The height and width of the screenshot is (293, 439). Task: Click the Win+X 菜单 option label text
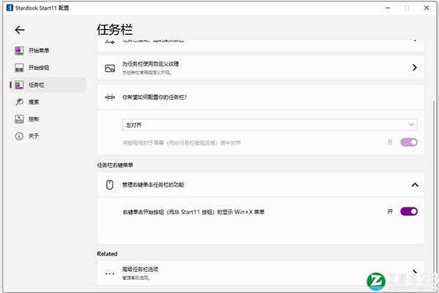[193, 212]
